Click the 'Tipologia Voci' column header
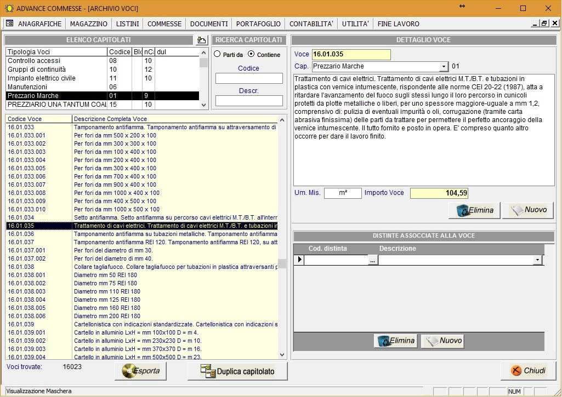562x397 pixels. [x=56, y=52]
